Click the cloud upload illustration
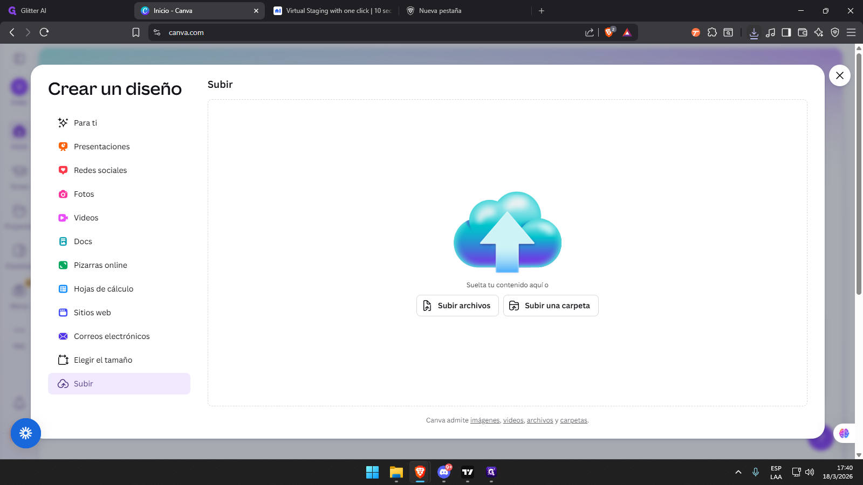This screenshot has height=485, width=863. [507, 232]
